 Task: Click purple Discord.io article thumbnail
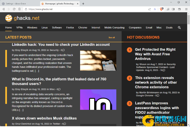[98, 100]
